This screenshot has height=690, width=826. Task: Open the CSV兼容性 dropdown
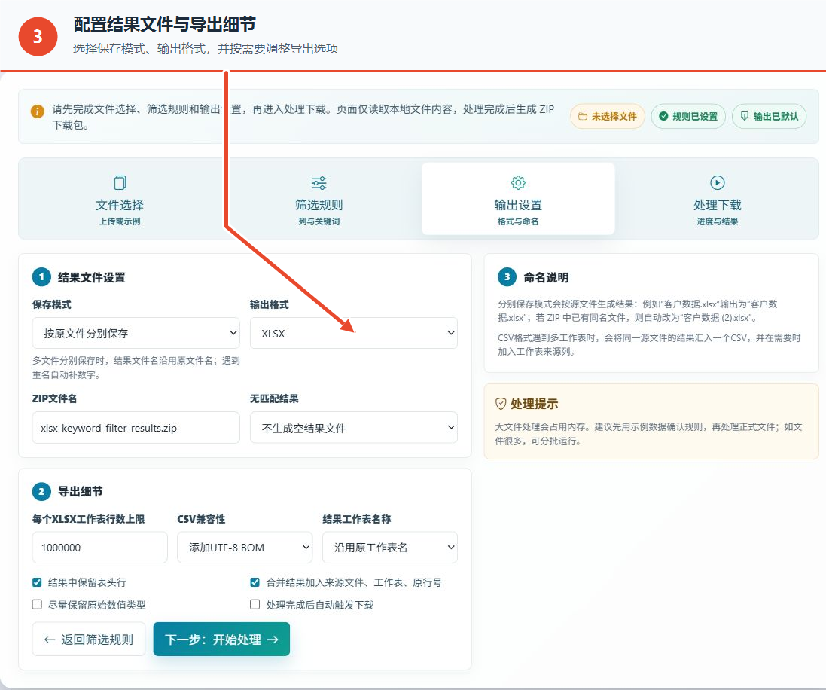tap(245, 547)
